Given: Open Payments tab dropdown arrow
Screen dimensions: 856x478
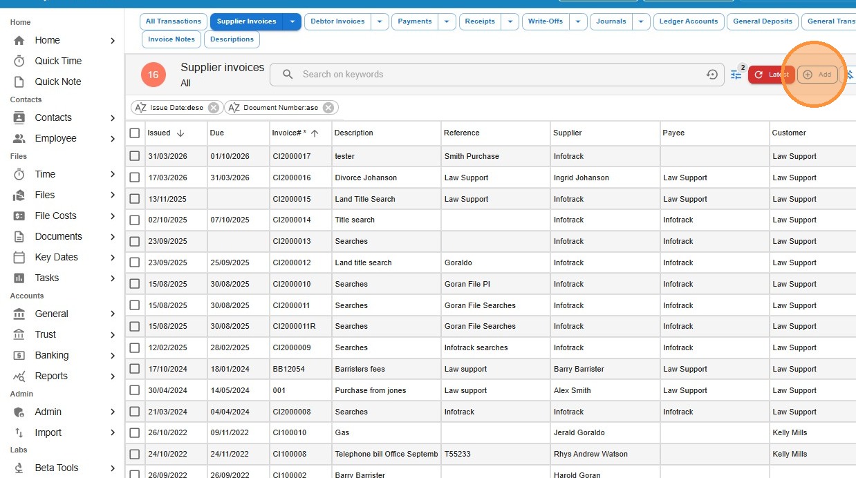Looking at the screenshot, I should click(447, 22).
